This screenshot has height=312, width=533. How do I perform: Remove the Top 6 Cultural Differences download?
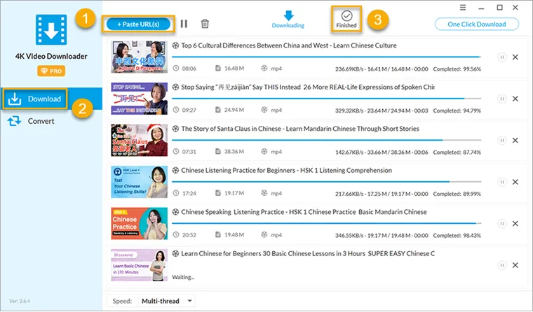515,57
